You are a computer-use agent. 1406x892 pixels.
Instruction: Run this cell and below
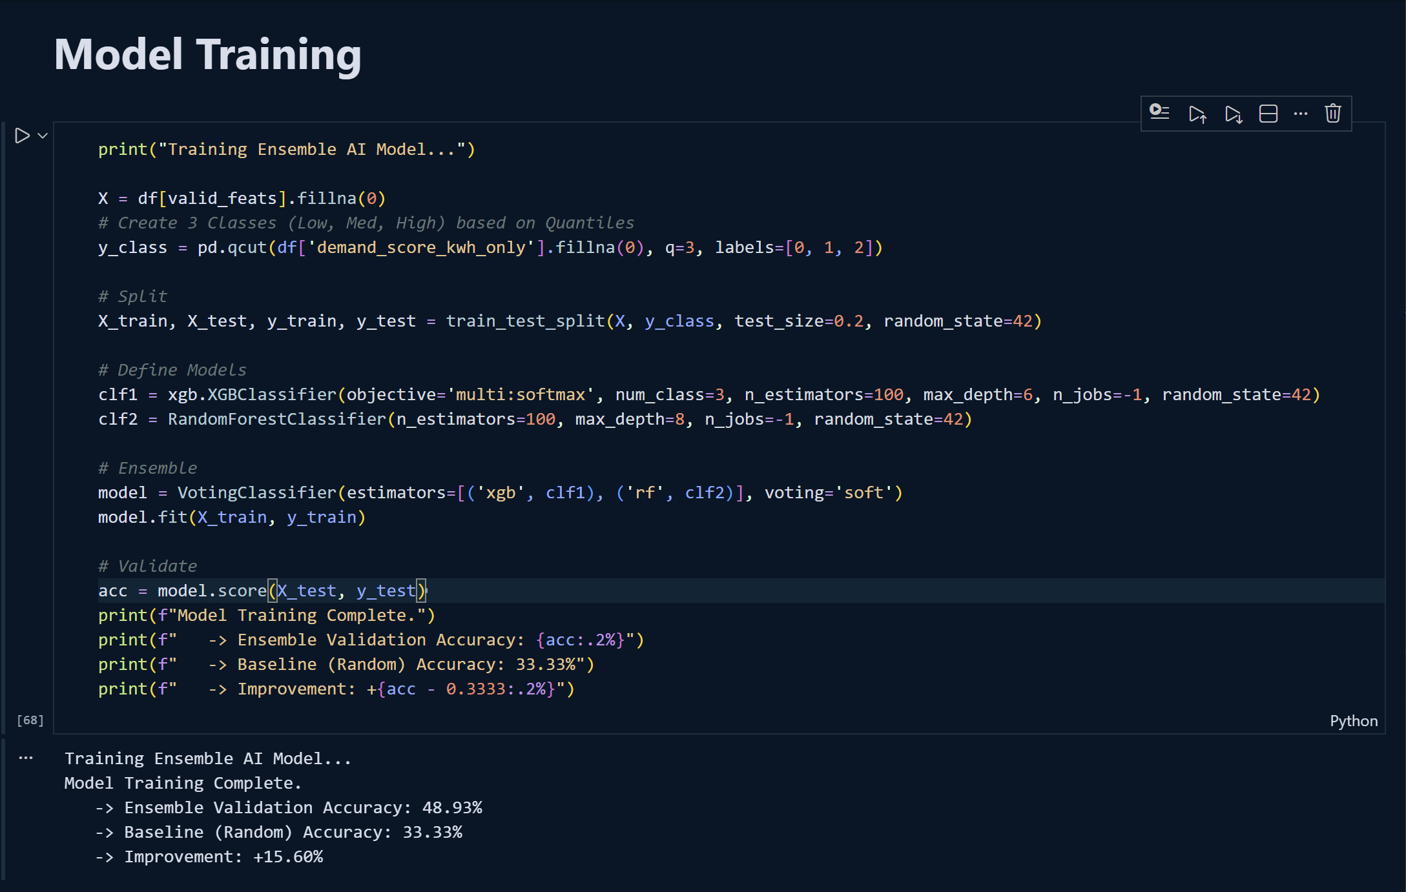(x=1233, y=114)
